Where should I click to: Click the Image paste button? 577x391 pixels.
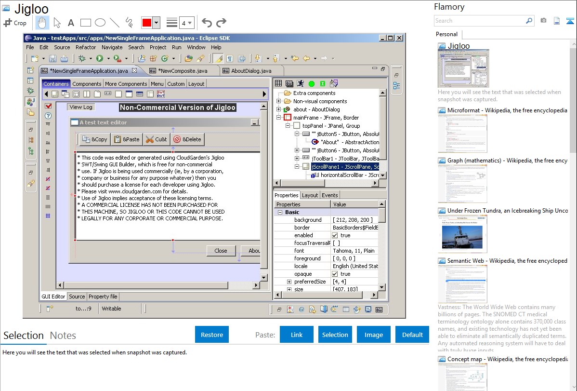(373, 335)
